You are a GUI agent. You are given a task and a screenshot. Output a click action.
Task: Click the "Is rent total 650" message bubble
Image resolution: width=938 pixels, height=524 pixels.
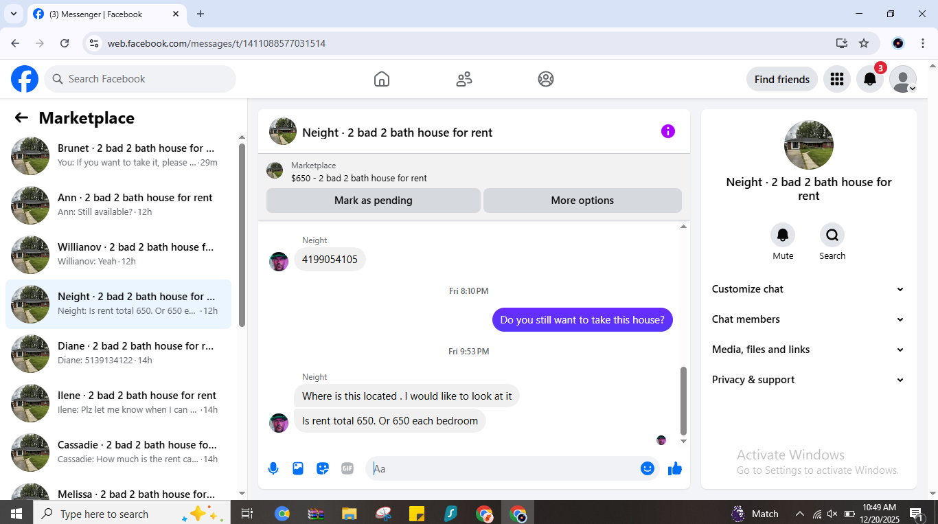pos(390,421)
